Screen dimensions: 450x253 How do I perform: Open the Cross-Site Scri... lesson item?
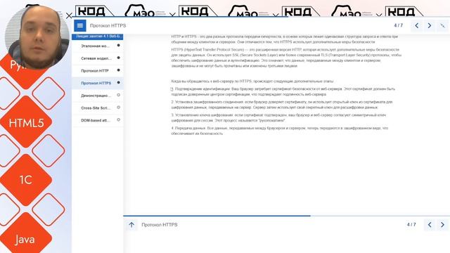[98, 108]
